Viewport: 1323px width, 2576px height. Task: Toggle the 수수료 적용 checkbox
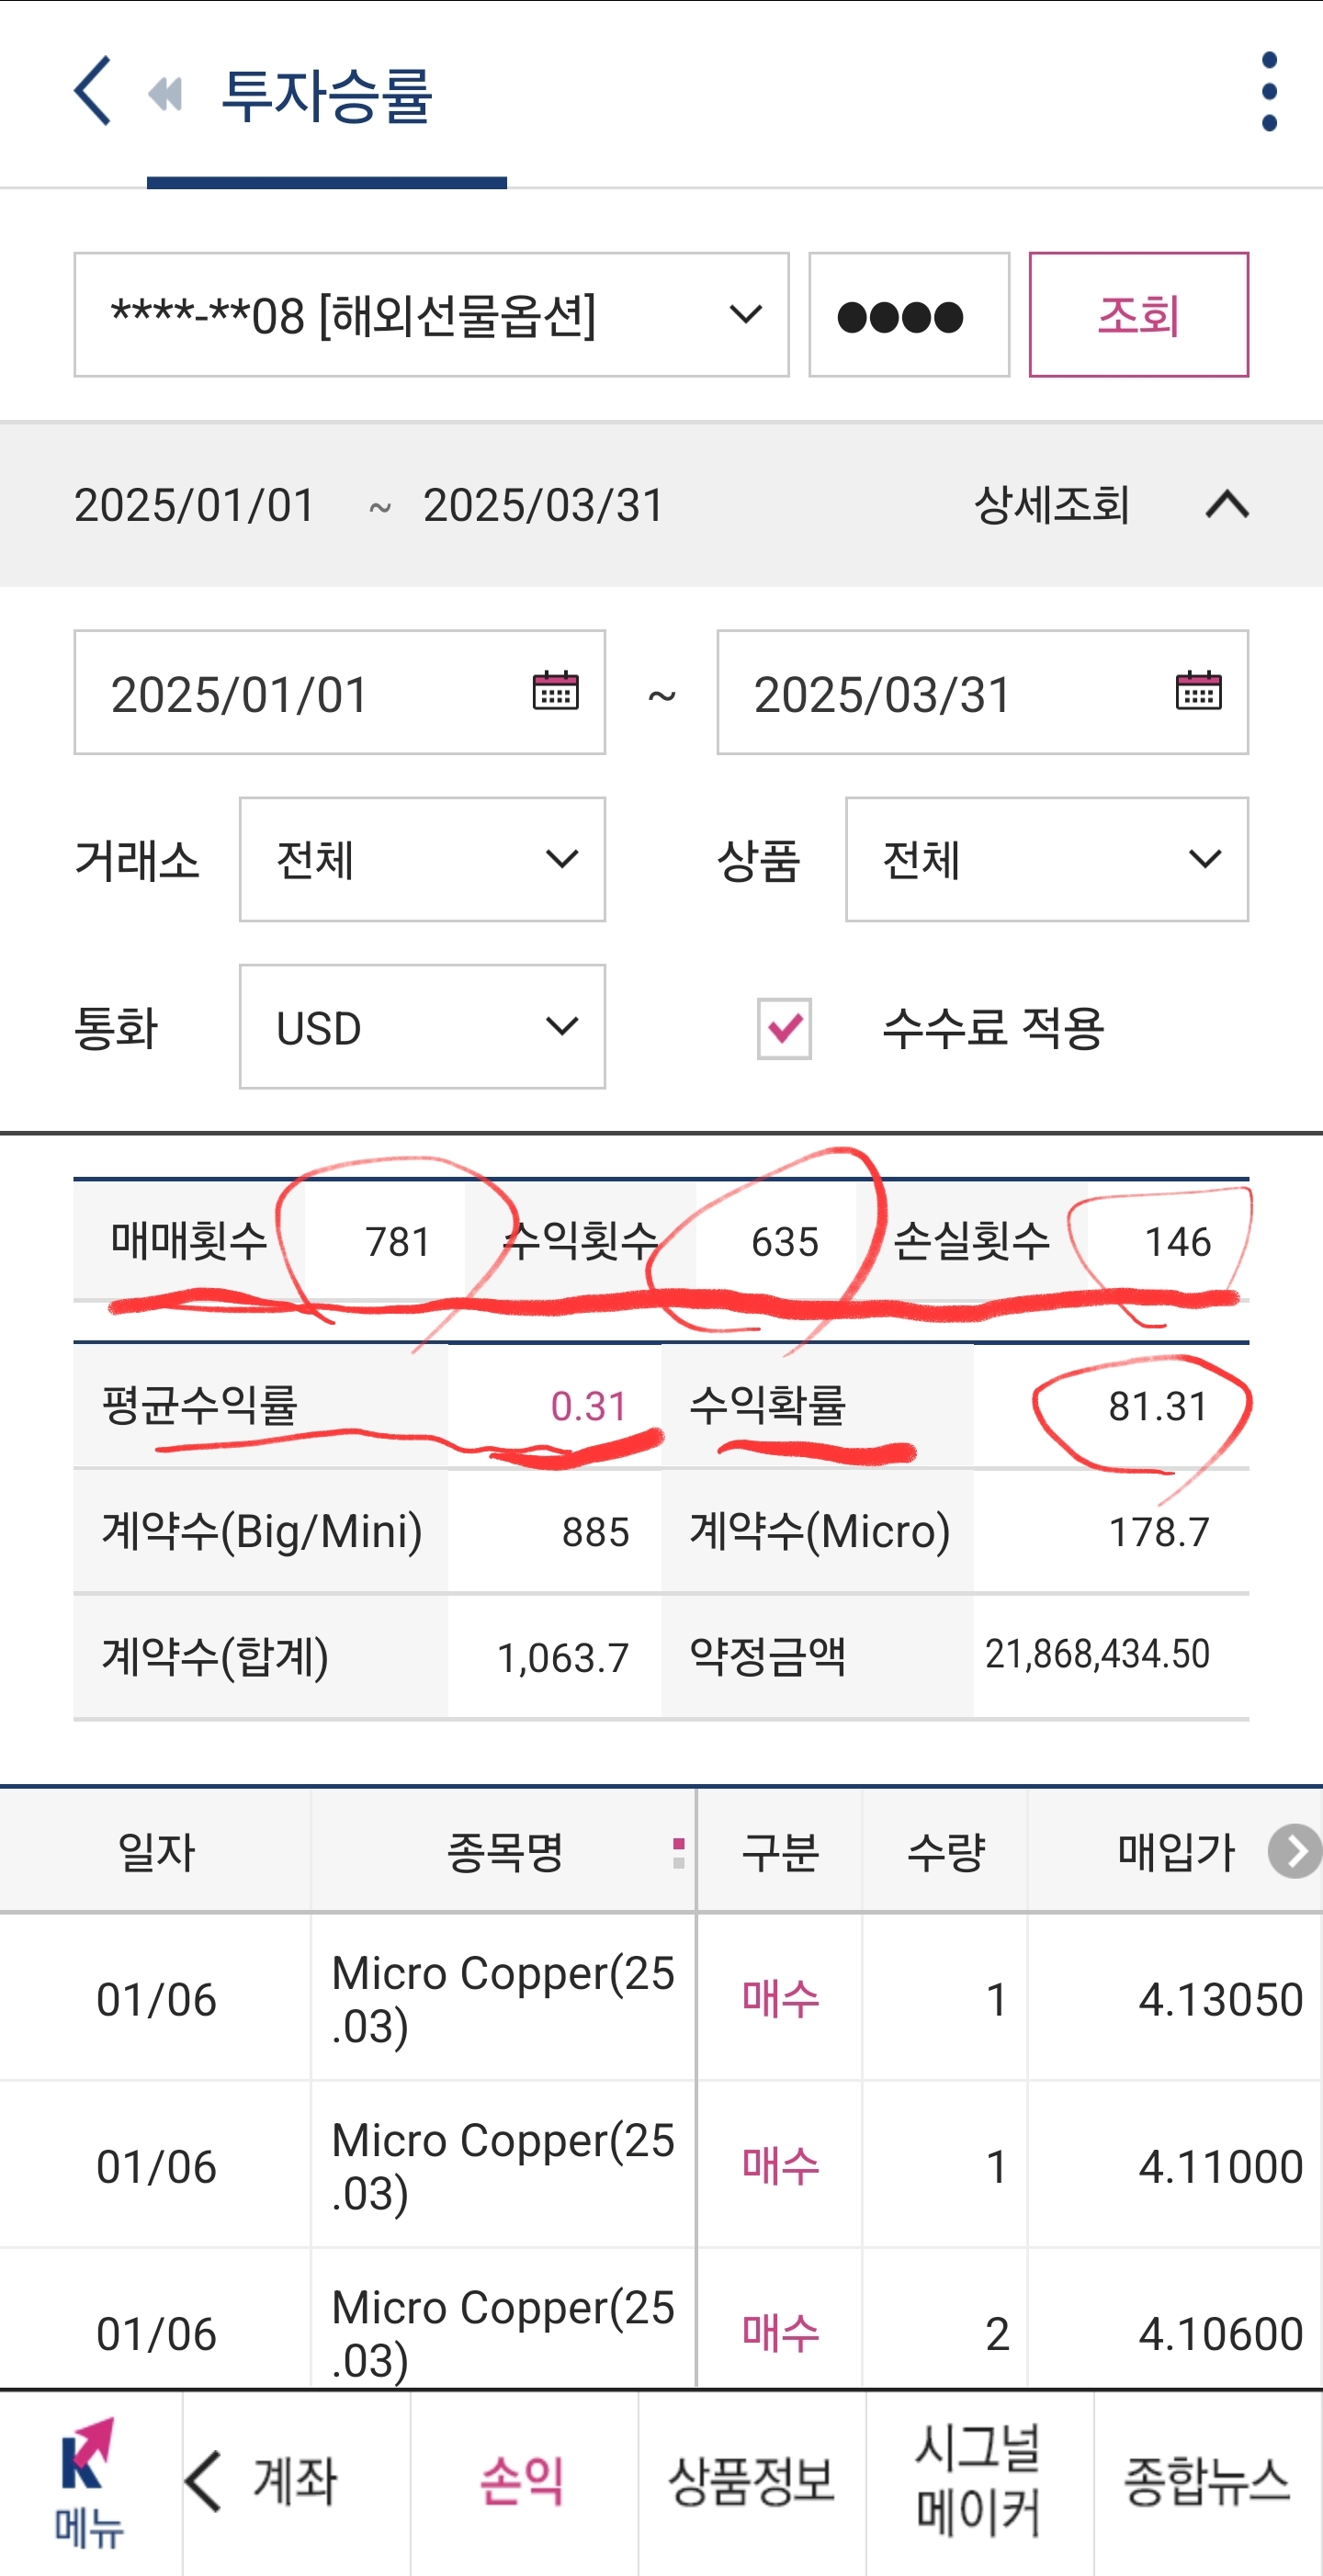click(x=784, y=1028)
